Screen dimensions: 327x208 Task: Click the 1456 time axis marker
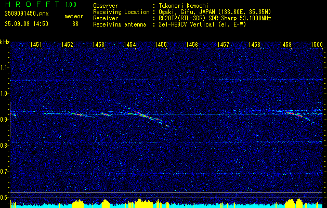click(192, 44)
